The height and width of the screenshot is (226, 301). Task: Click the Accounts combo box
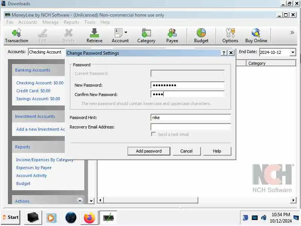click(x=46, y=52)
